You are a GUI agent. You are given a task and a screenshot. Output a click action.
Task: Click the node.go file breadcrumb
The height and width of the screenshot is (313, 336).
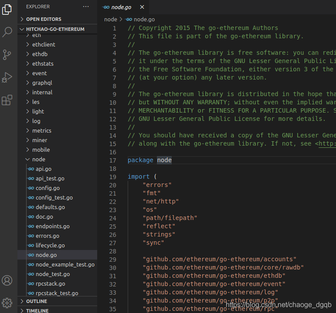(x=144, y=20)
